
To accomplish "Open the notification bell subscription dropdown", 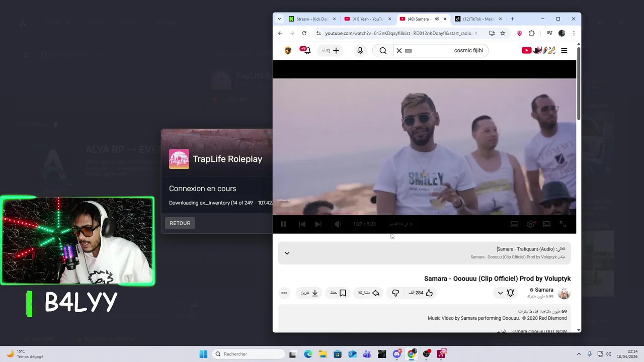I will pos(506,293).
